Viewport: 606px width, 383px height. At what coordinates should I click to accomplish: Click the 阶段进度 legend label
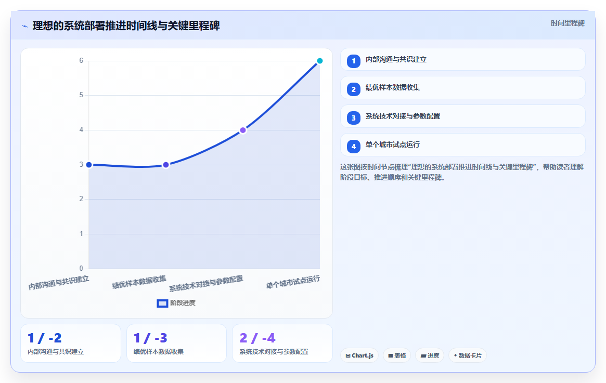[x=183, y=303]
